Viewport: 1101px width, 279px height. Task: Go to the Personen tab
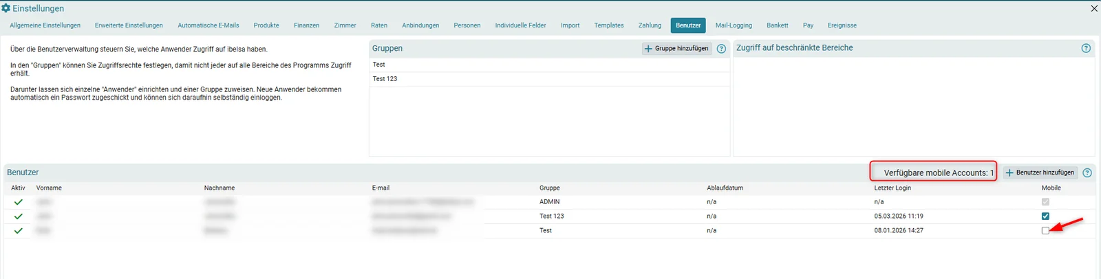(x=467, y=25)
